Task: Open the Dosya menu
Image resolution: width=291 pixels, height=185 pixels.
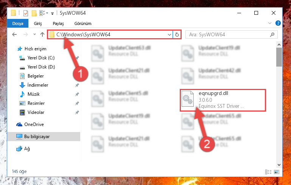Action: [18, 23]
